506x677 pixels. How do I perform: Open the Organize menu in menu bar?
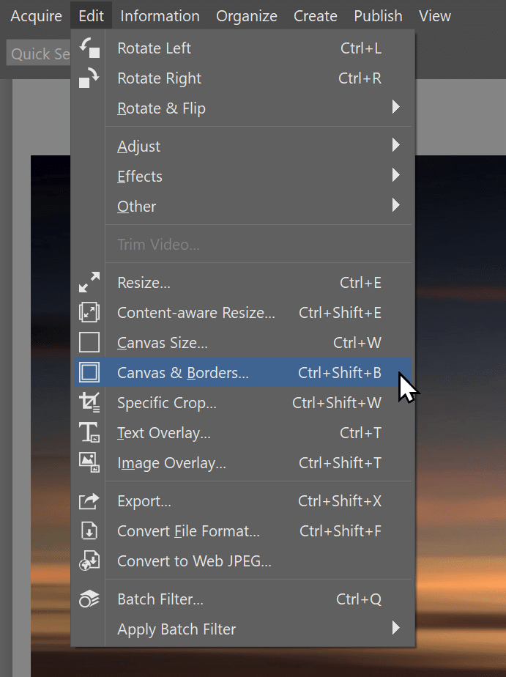(247, 16)
